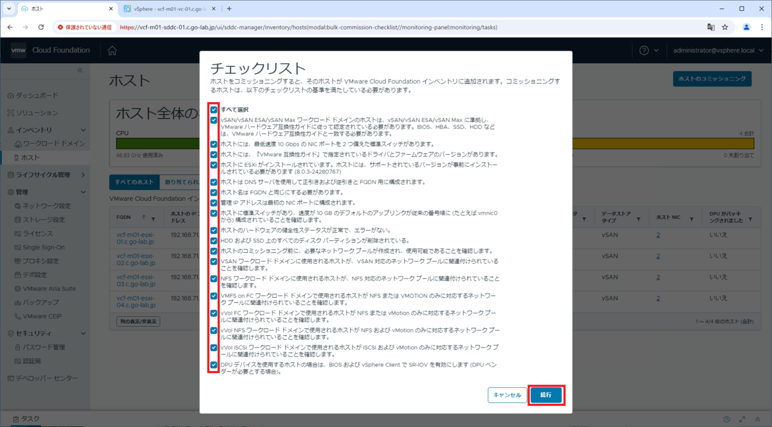Screen dimensions: 772x427
Task: Click the browser address bar URL
Action: coord(308,28)
